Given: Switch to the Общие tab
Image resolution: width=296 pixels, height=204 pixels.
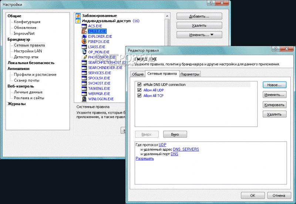Looking at the screenshot, I should pos(138,74).
